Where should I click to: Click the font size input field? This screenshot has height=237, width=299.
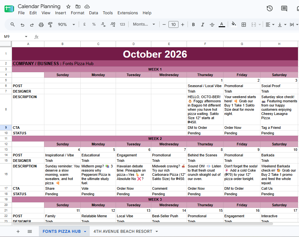coord(173,25)
